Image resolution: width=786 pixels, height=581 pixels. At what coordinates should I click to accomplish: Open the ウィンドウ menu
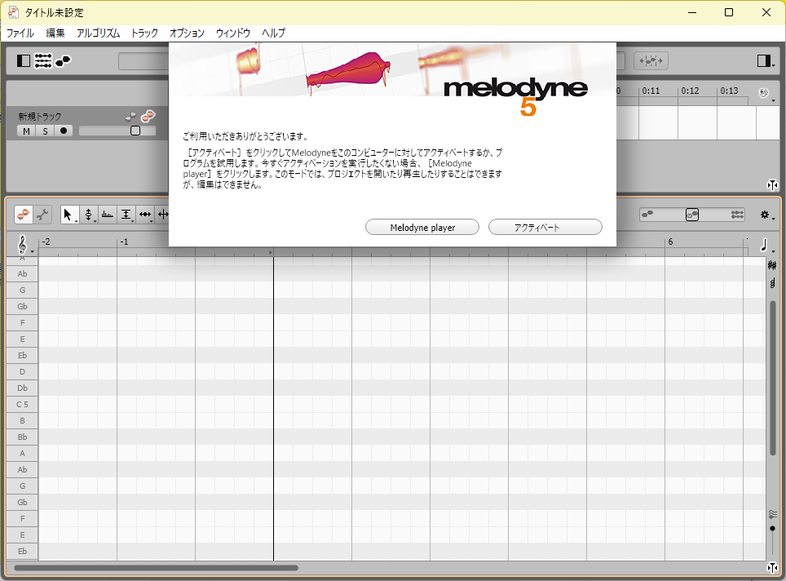pyautogui.click(x=233, y=33)
